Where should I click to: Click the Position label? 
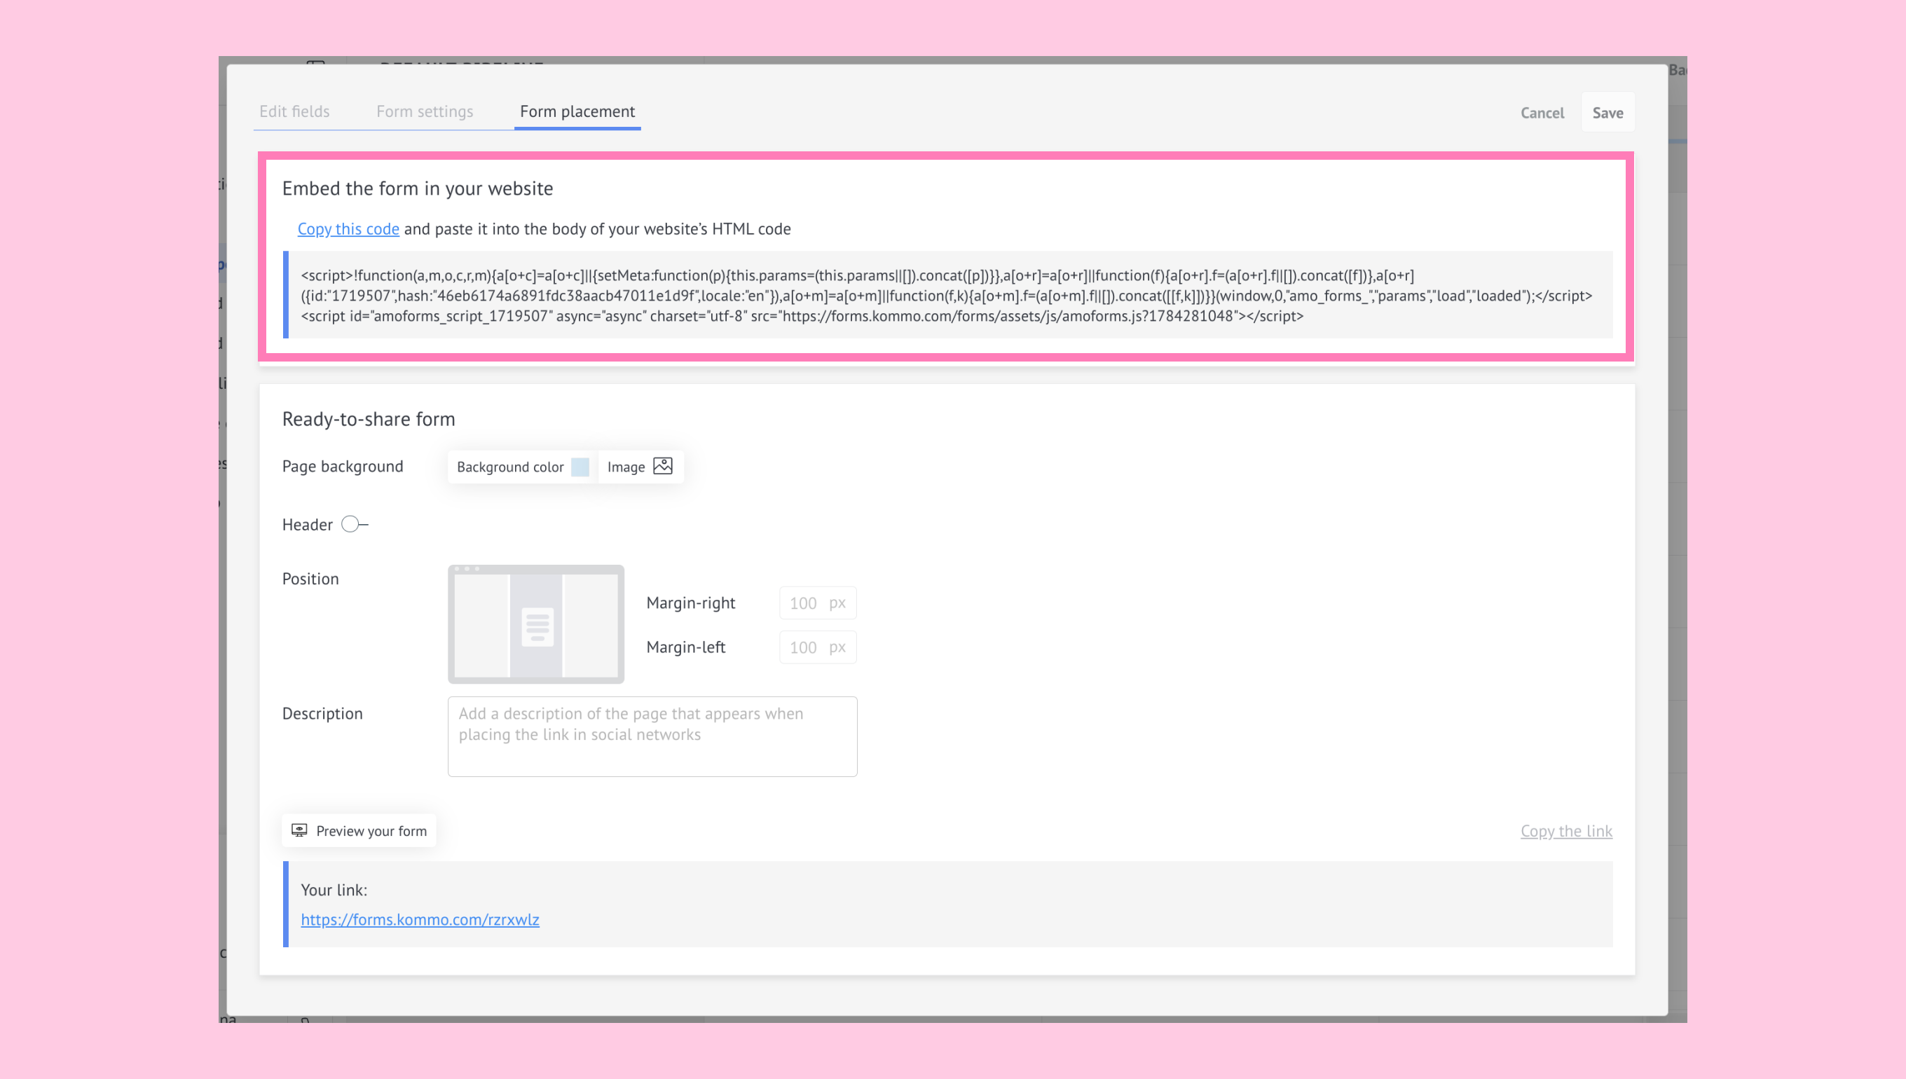click(310, 579)
